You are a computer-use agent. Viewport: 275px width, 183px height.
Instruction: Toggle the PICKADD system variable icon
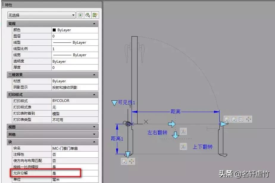coord(80,15)
